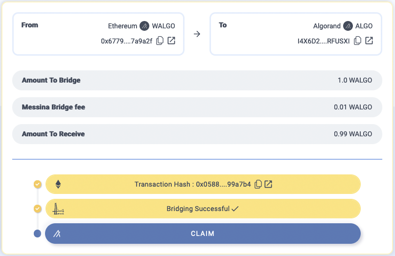Click the Algorand logo on the Claim button

coord(57,234)
